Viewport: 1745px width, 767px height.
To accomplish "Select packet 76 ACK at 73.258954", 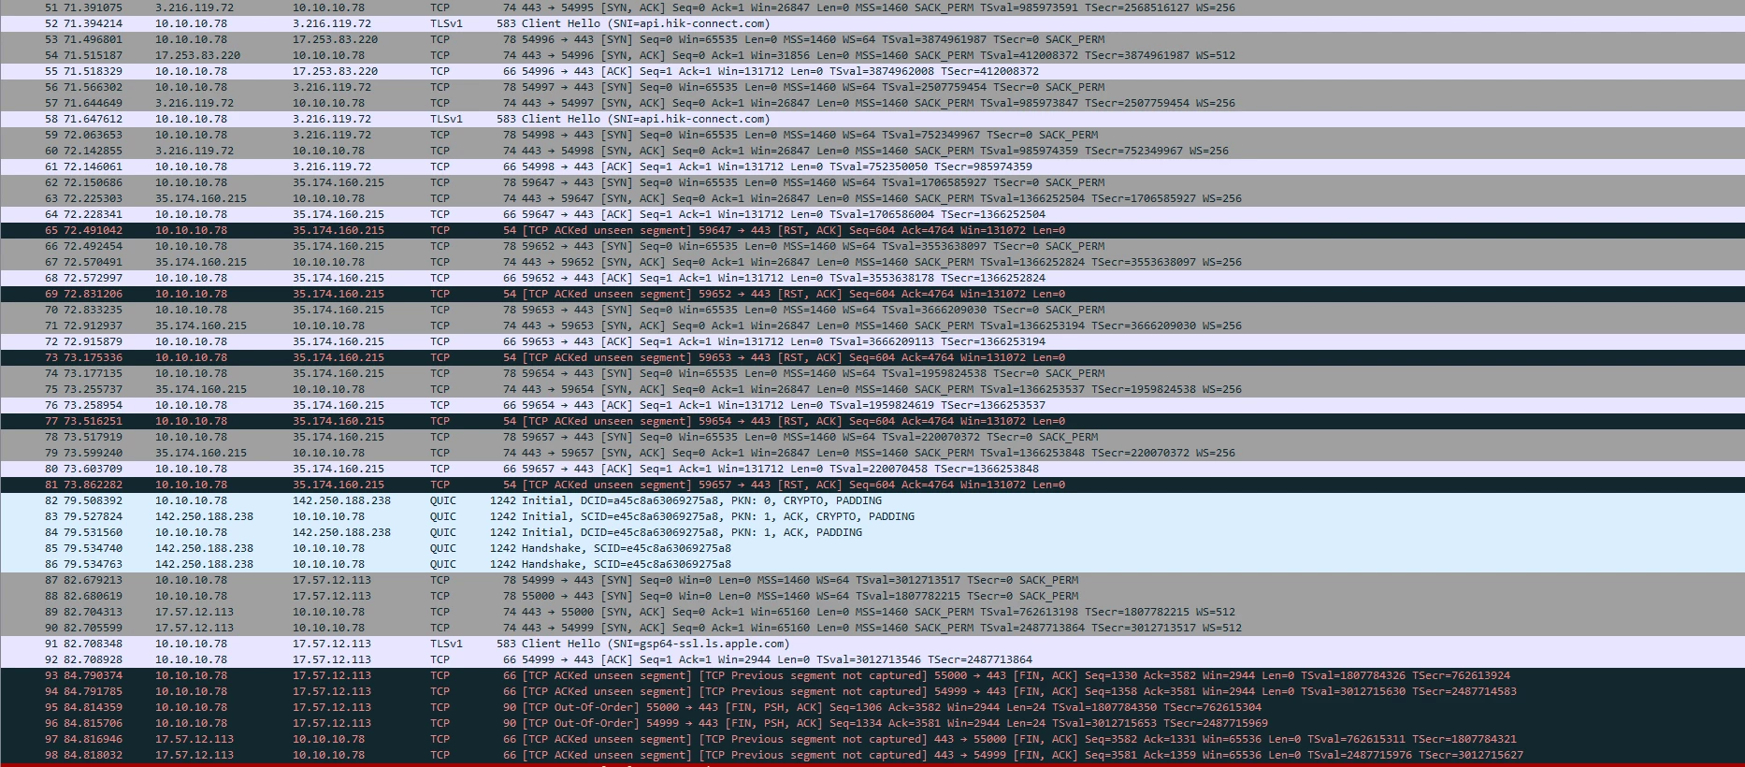I will point(872,405).
